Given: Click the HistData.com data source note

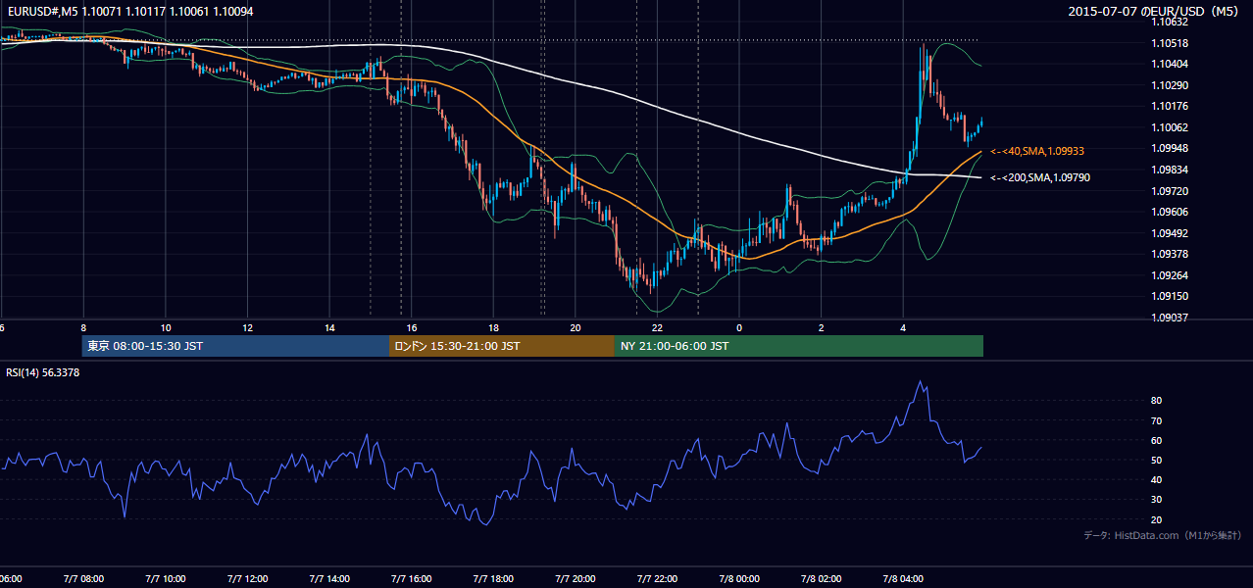Looking at the screenshot, I should point(1163,535).
